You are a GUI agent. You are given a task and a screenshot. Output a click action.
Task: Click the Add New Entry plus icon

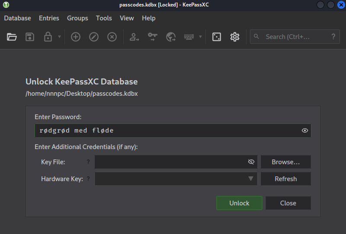(x=76, y=37)
